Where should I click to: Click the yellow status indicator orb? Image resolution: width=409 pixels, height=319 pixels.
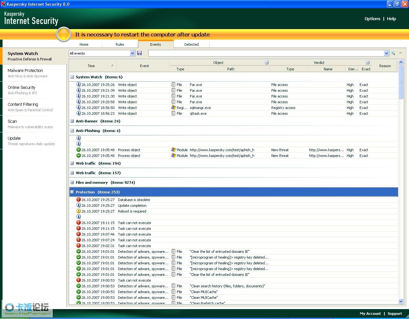point(64,34)
